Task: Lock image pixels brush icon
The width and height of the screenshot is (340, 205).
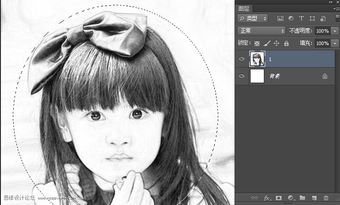Action: pos(267,43)
